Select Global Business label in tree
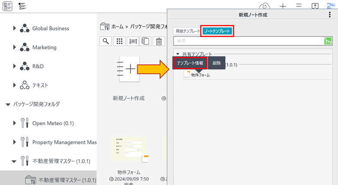338x185 pixels. click(x=51, y=28)
